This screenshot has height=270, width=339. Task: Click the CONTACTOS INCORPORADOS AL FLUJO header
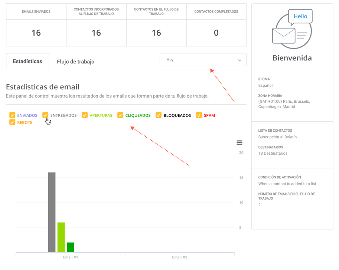pyautogui.click(x=96, y=11)
